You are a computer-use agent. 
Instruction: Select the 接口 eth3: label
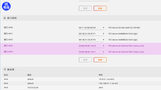[x=8, y=45]
